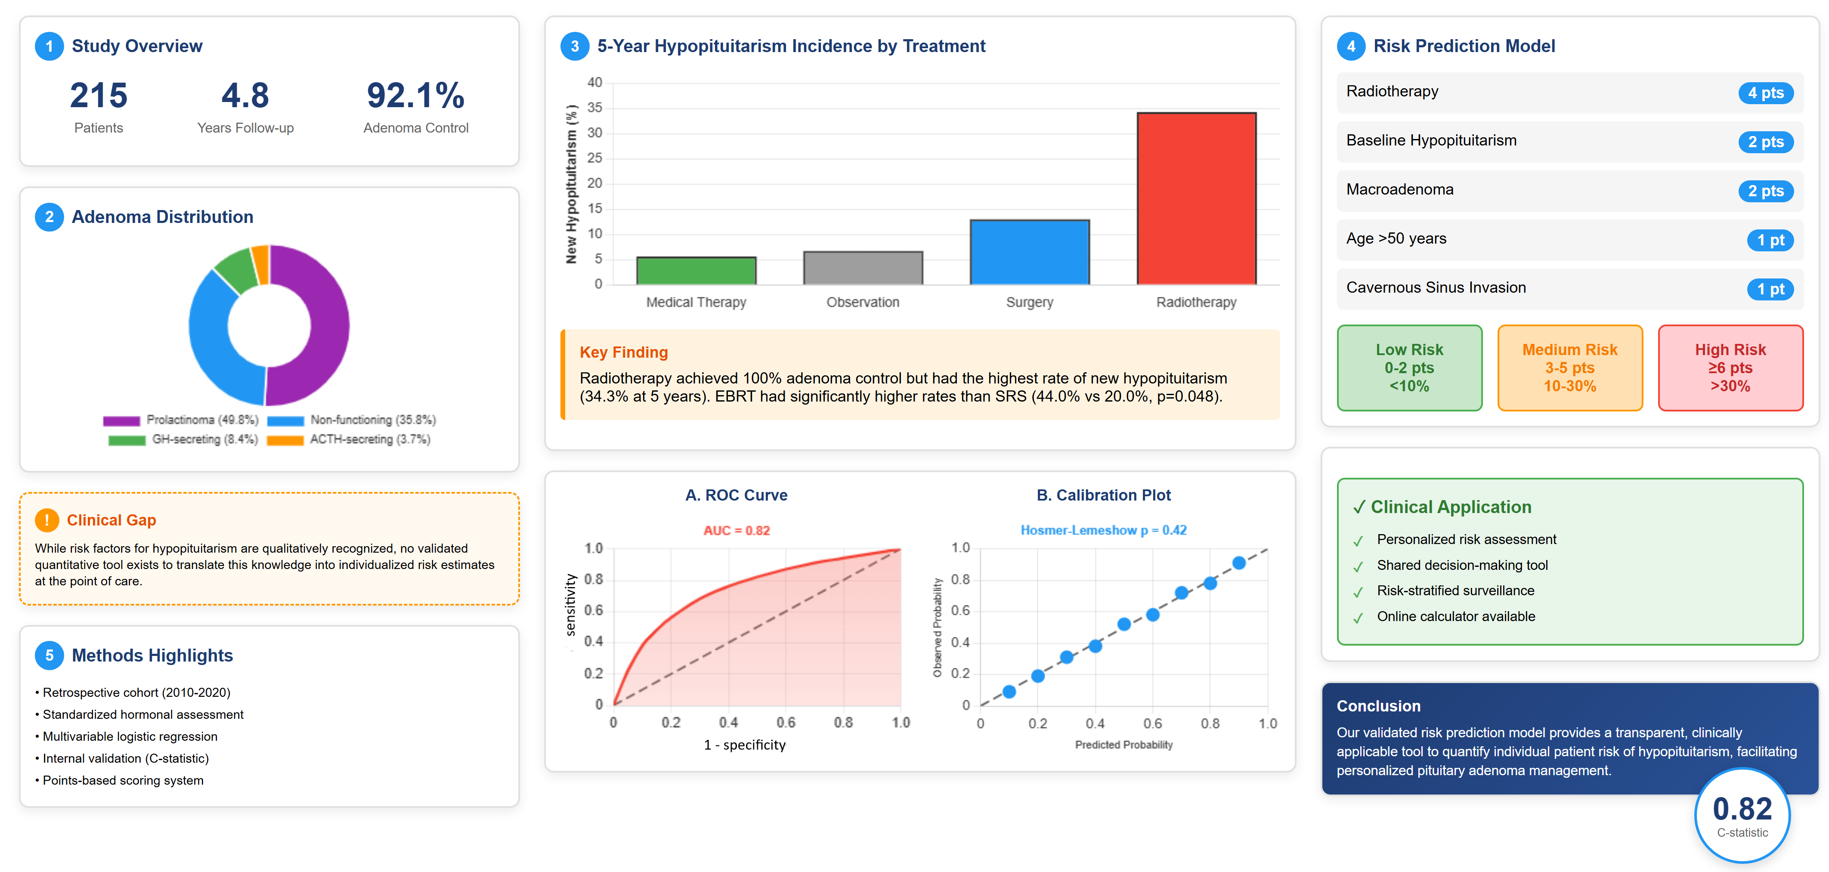Click the orange Clinical Gap exclamation icon

47,520
